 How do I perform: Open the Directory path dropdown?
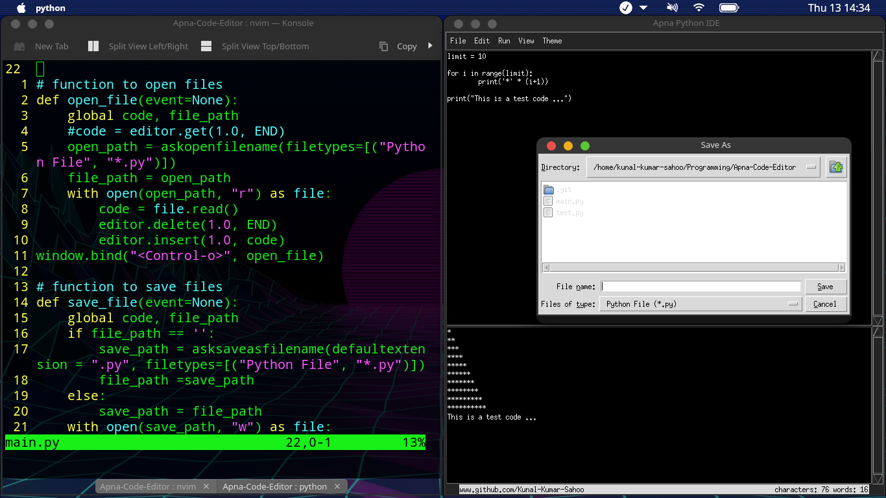point(704,167)
